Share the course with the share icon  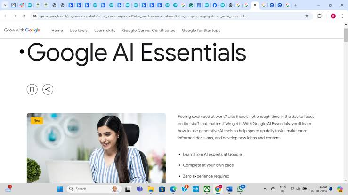point(48,89)
